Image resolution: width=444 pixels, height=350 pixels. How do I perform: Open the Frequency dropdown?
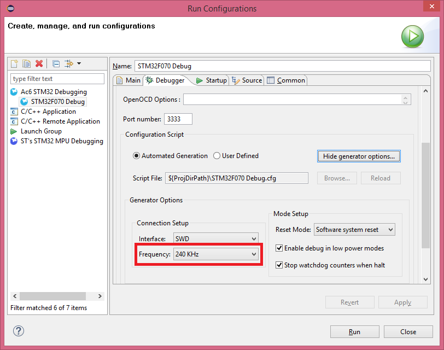[215, 254]
